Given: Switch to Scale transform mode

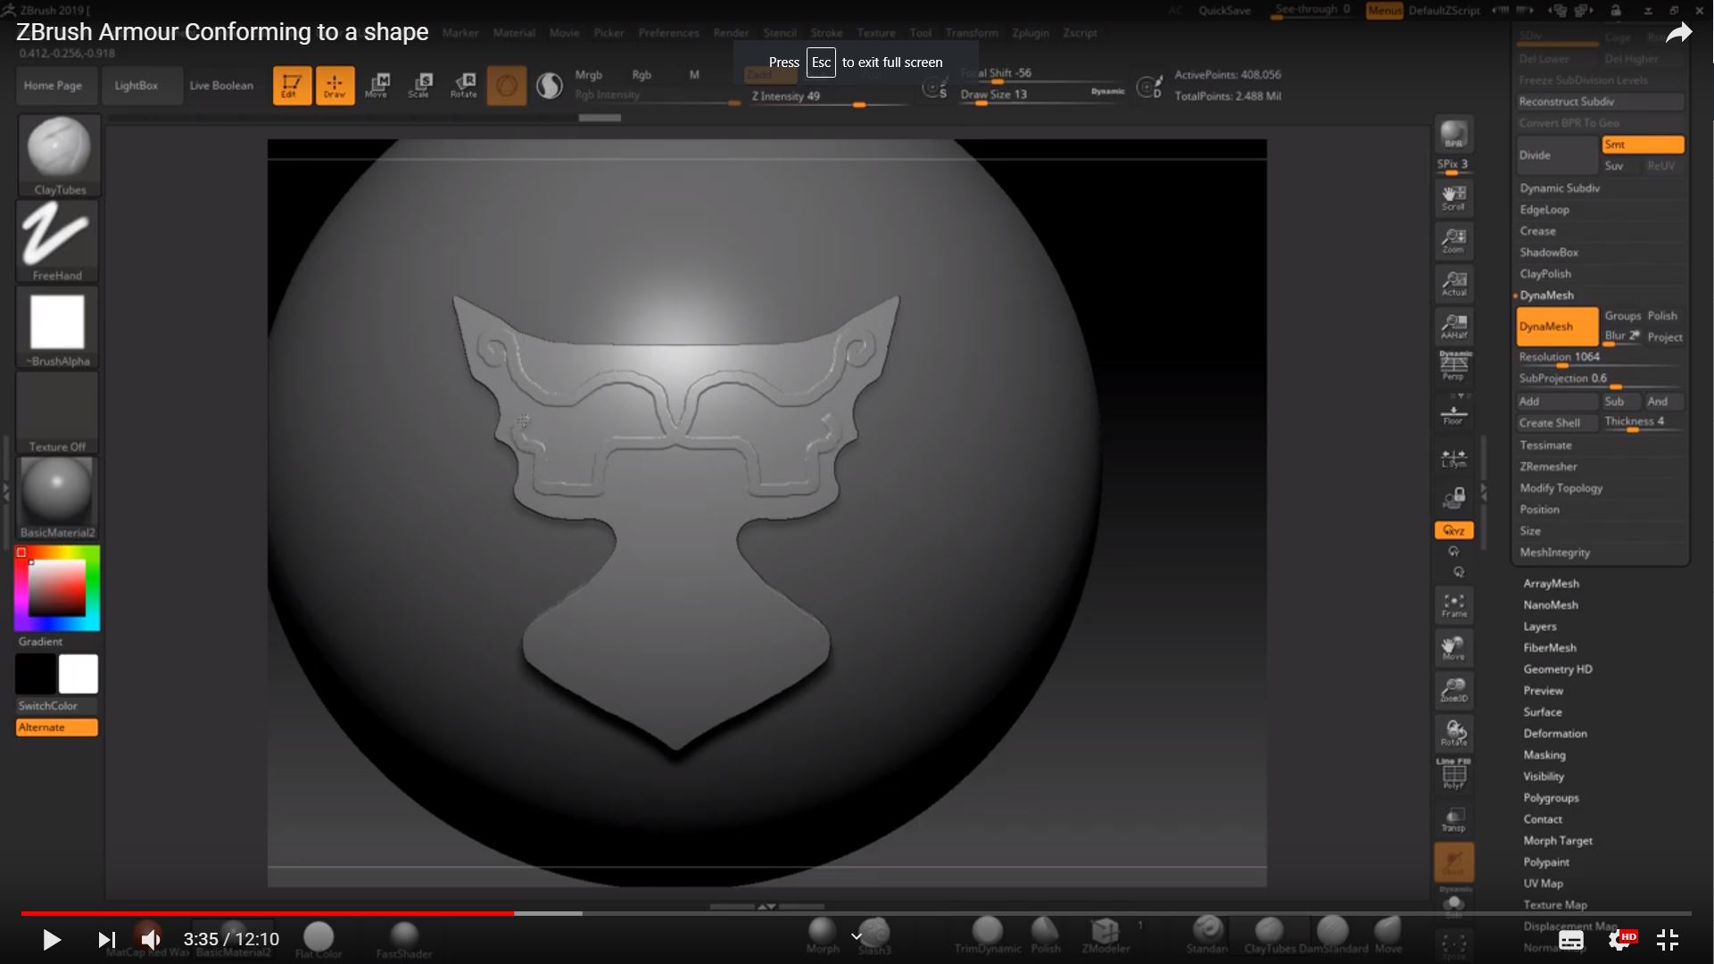Looking at the screenshot, I should coord(419,86).
